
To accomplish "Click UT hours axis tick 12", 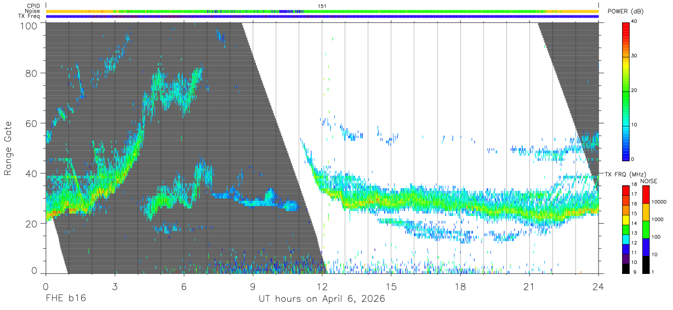I will (322, 286).
